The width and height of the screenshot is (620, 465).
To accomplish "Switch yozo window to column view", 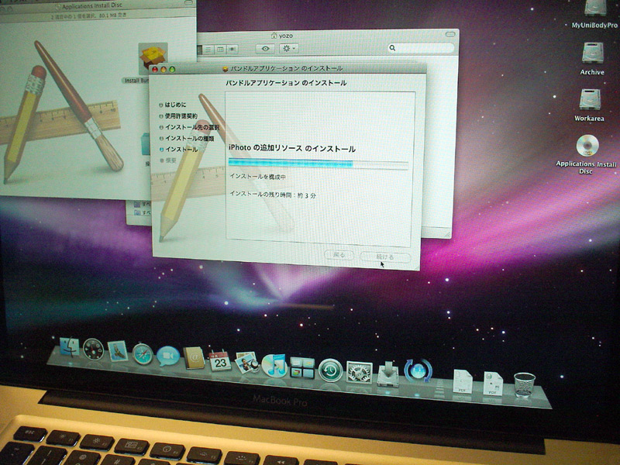I will click(x=220, y=50).
